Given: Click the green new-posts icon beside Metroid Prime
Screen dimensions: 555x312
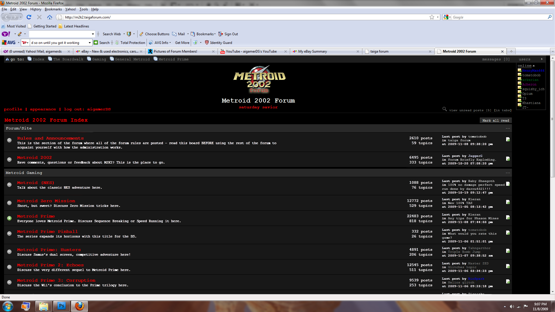Looking at the screenshot, I should point(9,218).
